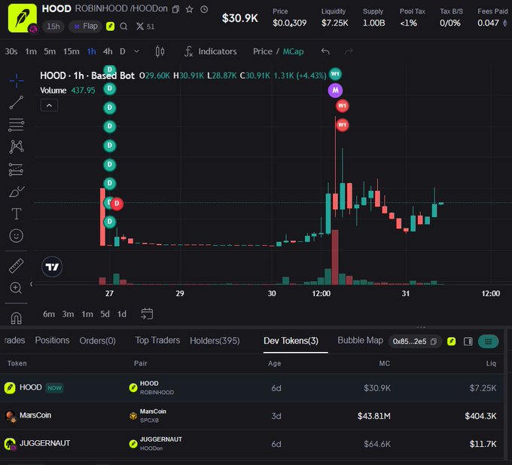512x465 pixels.
Task: Toggle magnet mode
Action: (17, 317)
